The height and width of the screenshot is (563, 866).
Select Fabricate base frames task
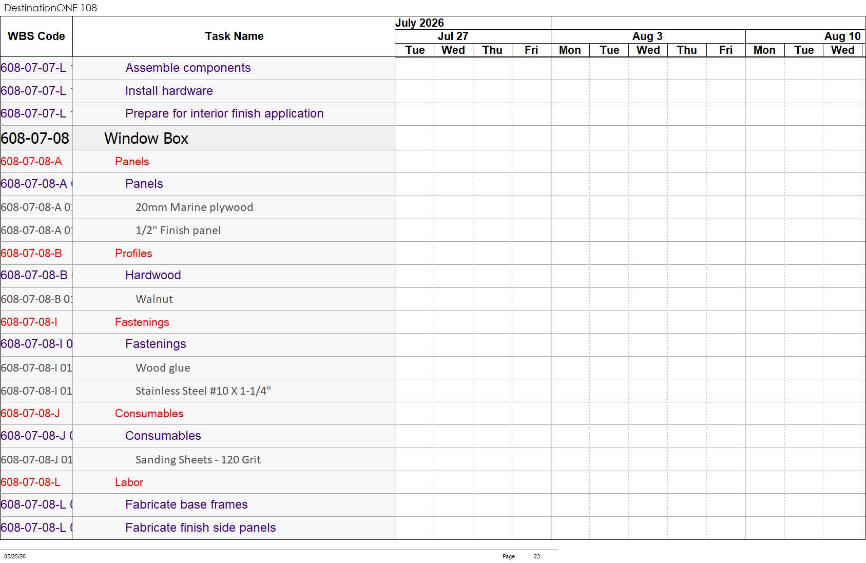(x=186, y=504)
